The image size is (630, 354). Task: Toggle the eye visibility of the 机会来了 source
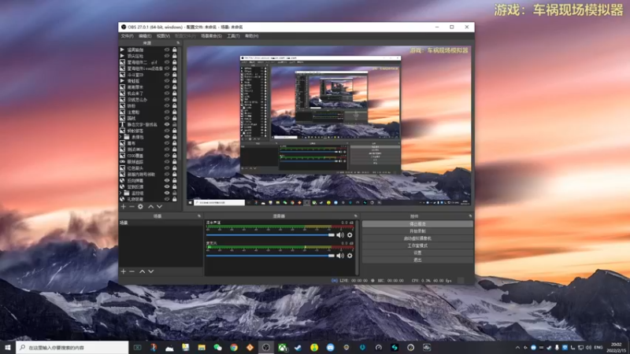pyautogui.click(x=167, y=93)
